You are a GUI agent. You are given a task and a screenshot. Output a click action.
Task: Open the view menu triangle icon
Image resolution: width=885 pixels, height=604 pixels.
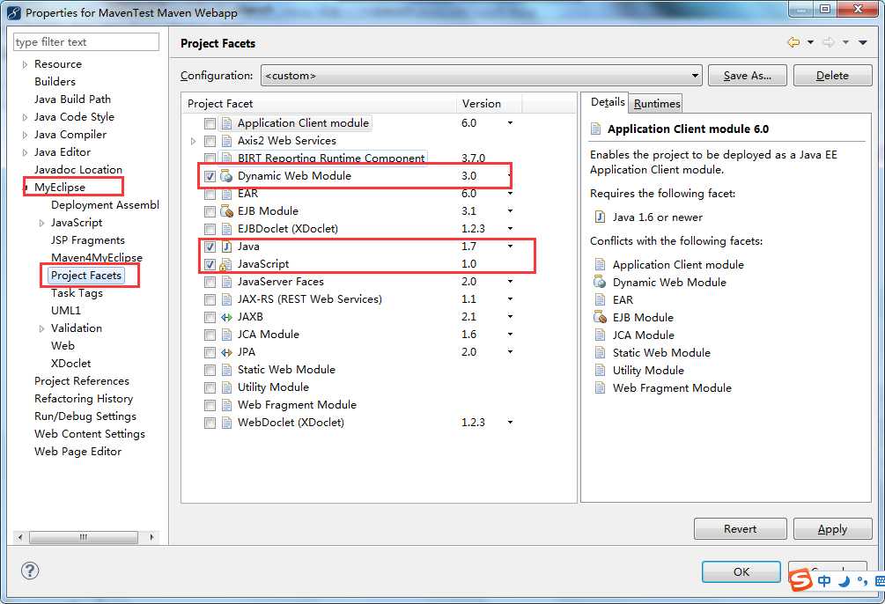(862, 42)
